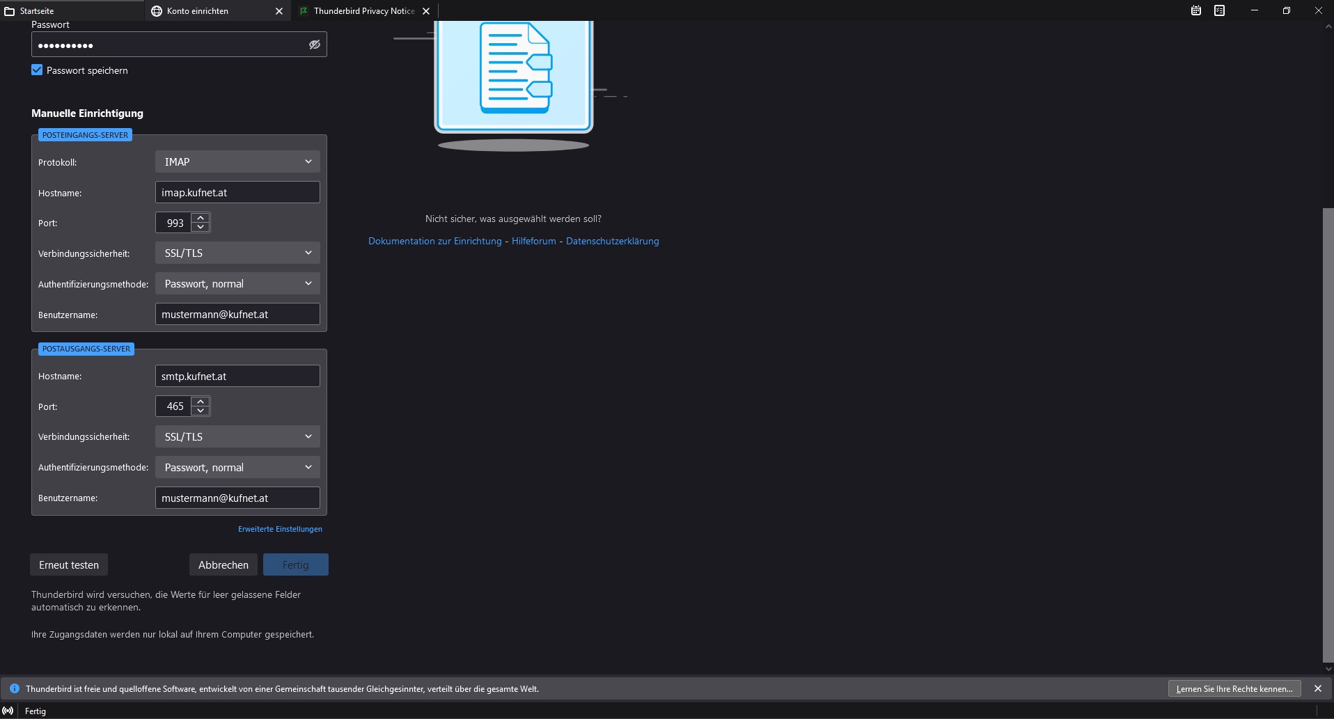
Task: Close the Konto einrichten tab
Action: click(279, 11)
